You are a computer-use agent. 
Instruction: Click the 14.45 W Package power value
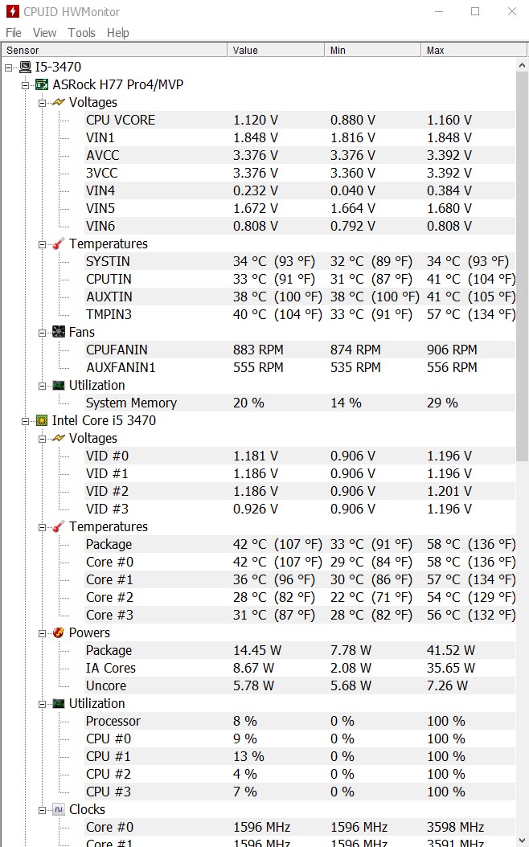[x=257, y=650]
